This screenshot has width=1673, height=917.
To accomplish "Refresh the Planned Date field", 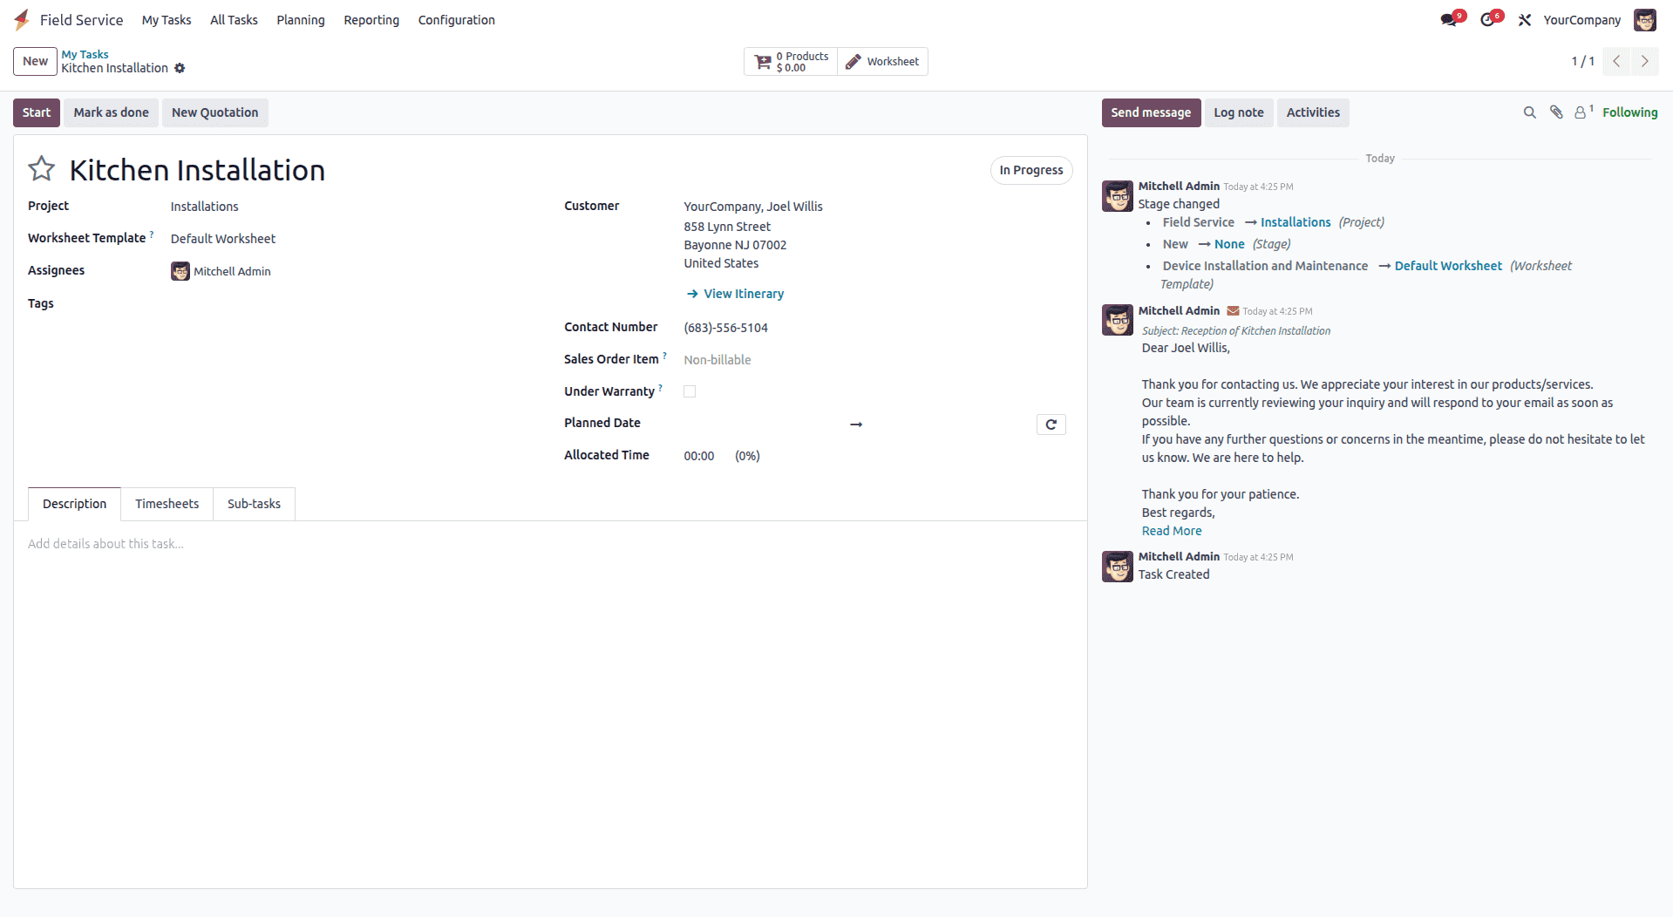I will tap(1051, 424).
